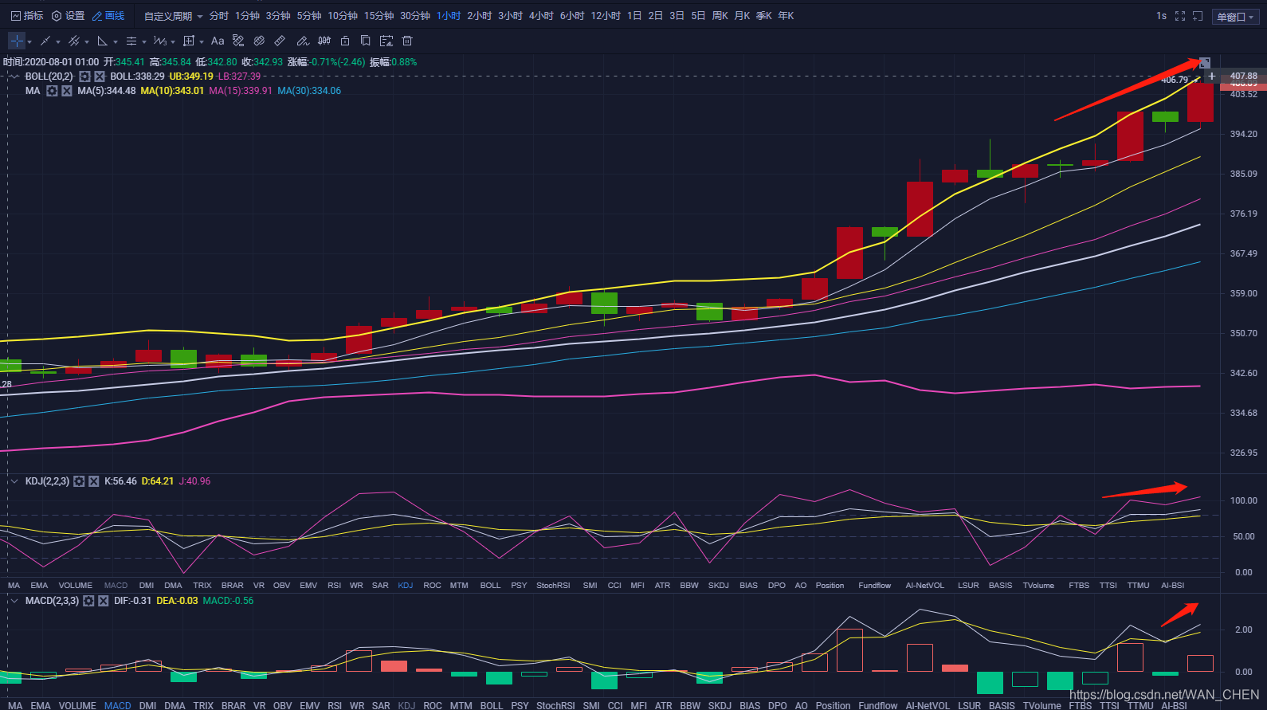
Task: Expand the measurement box tool dropdown arrow
Action: pos(202,41)
